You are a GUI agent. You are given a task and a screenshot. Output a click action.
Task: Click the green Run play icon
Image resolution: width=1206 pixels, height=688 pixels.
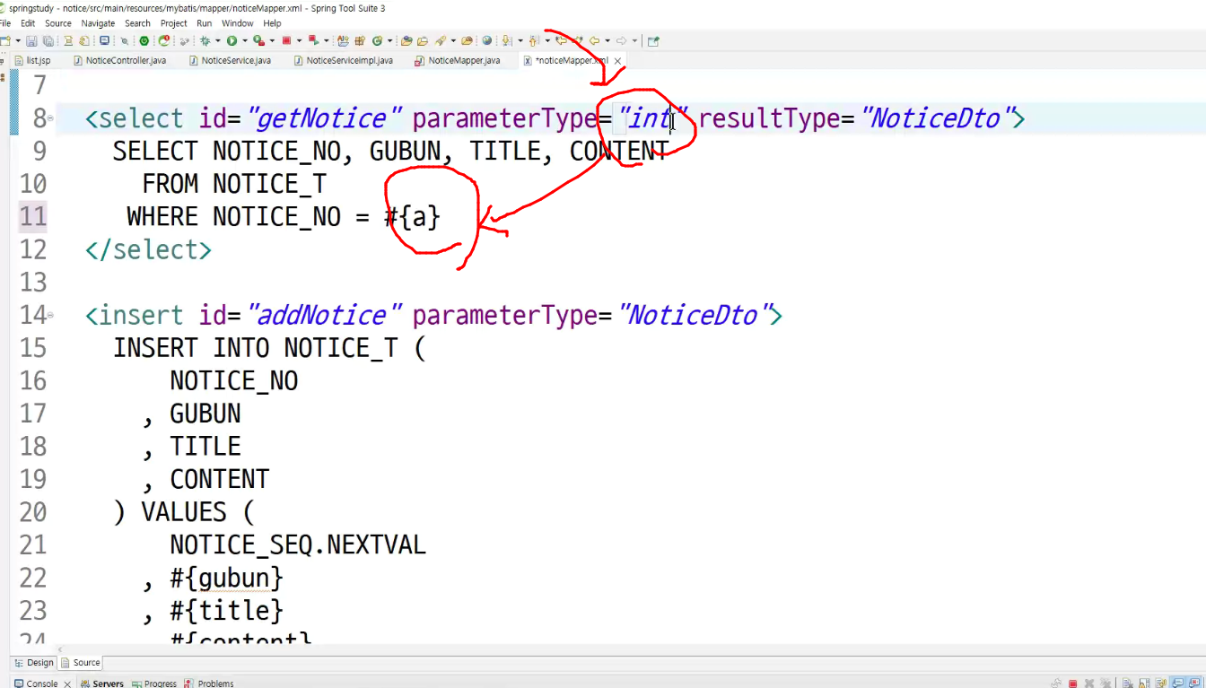coord(232,40)
